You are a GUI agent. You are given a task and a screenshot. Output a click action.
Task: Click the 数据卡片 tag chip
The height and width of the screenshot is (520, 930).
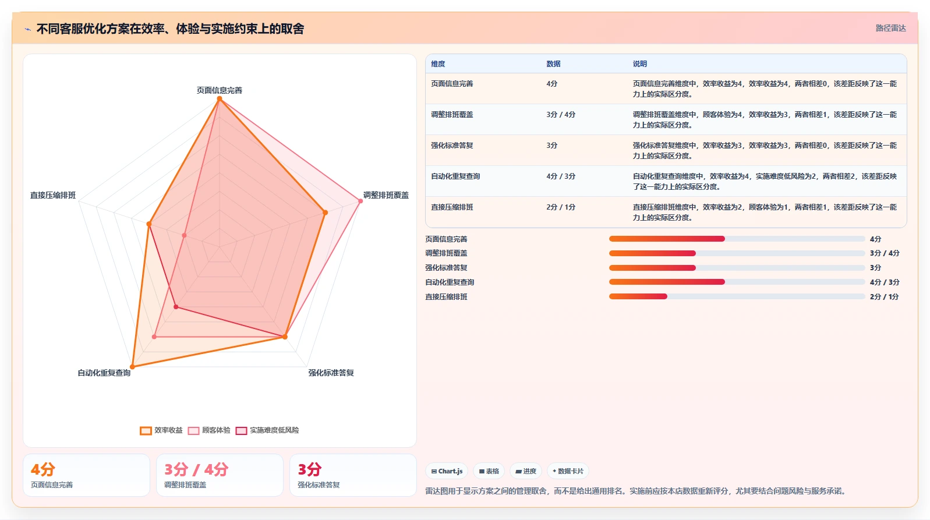(568, 471)
